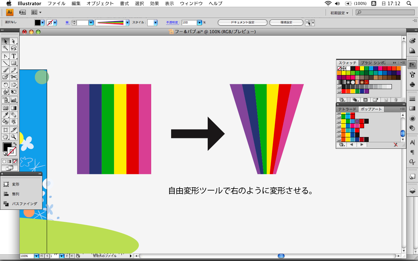Select the Direct Selection tool
The height and width of the screenshot is (261, 418).
pyautogui.click(x=14, y=41)
